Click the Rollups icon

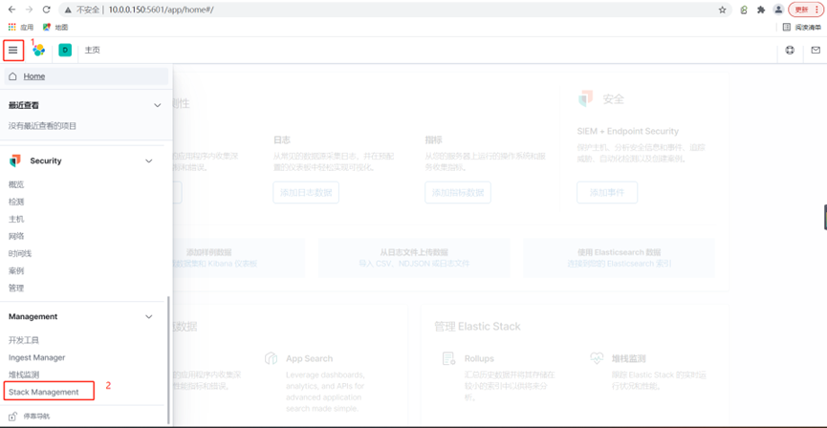point(448,358)
